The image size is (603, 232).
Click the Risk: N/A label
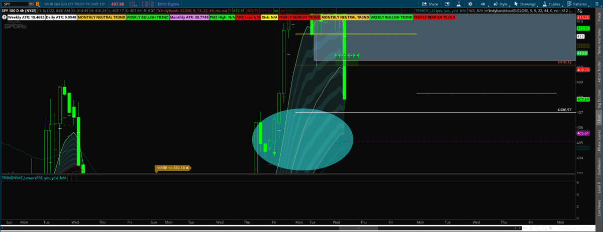point(269,17)
